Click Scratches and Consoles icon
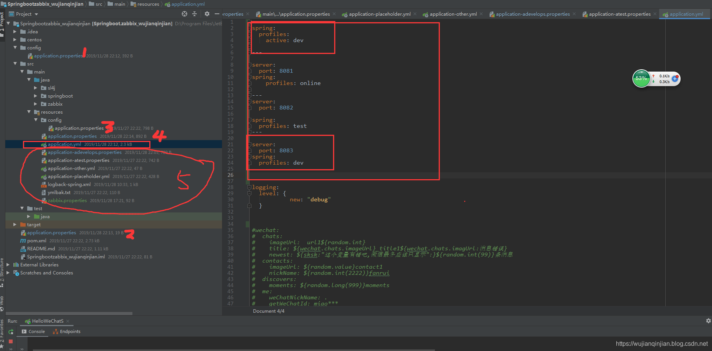This screenshot has height=351, width=712. tap(16, 273)
